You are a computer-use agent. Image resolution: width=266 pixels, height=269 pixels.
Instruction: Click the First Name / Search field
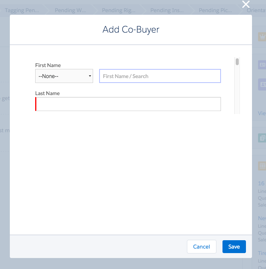point(160,76)
